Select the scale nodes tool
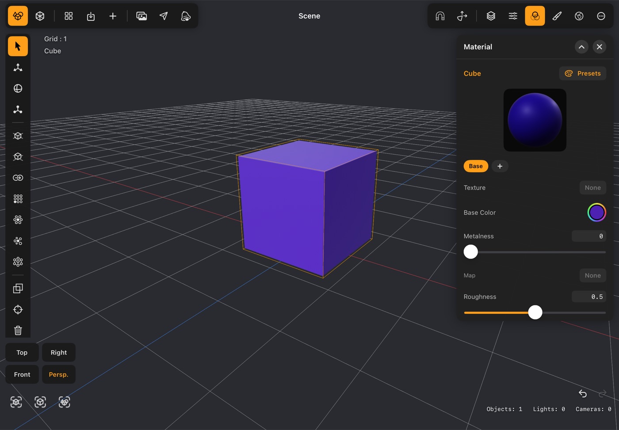619x430 pixels. tap(18, 110)
